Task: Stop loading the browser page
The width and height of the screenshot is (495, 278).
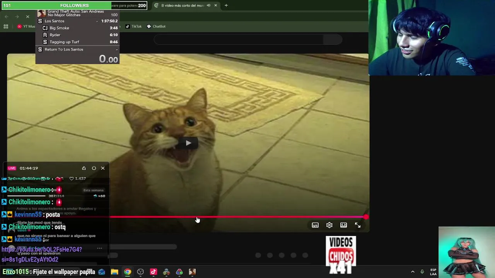Action: [x=27, y=17]
